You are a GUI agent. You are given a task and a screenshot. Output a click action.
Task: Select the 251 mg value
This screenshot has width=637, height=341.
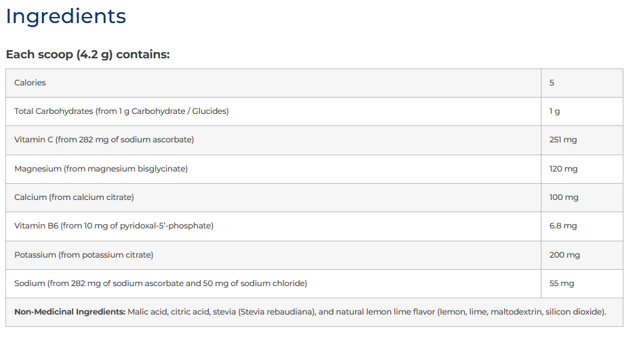pos(563,140)
